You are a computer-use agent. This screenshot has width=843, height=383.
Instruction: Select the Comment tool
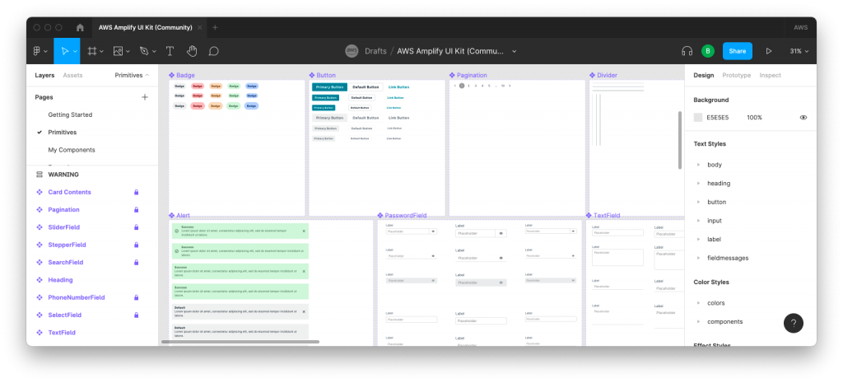pyautogui.click(x=213, y=51)
